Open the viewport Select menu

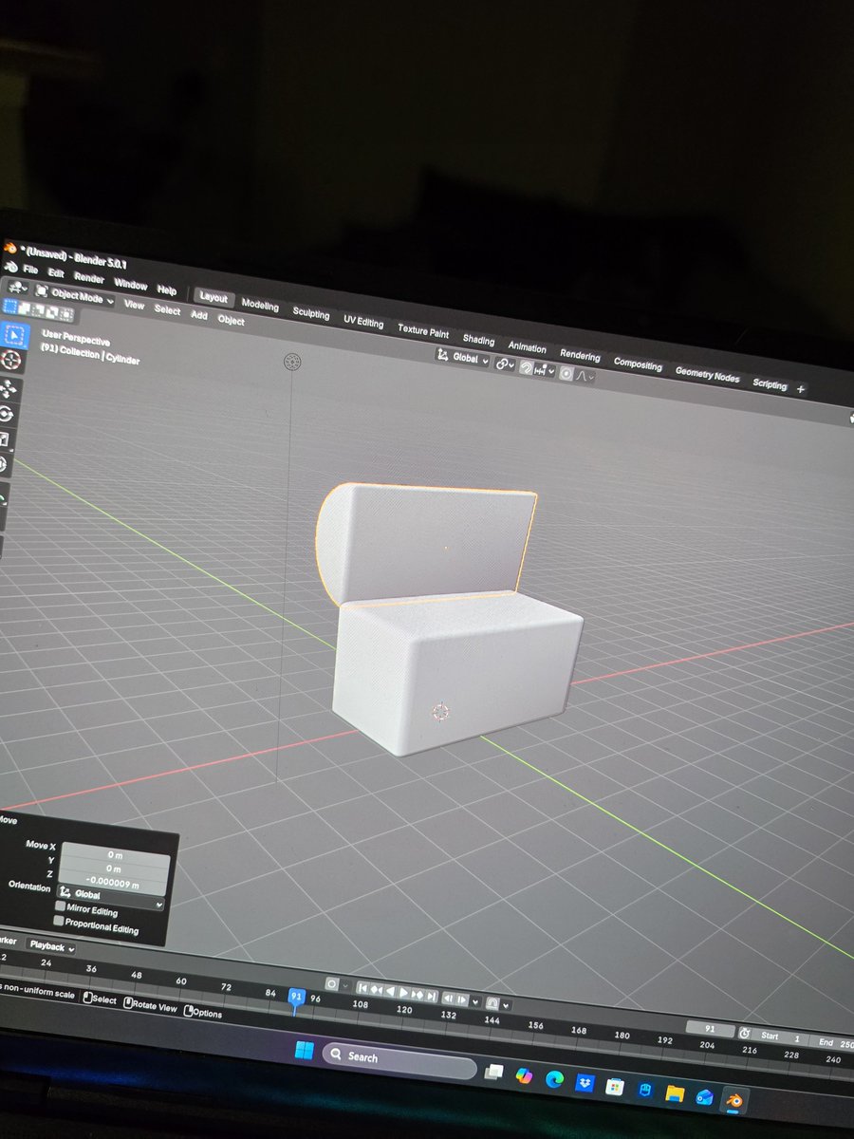[167, 310]
